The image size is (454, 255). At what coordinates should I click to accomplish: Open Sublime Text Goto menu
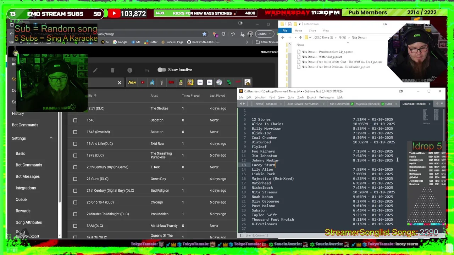tap(290, 97)
